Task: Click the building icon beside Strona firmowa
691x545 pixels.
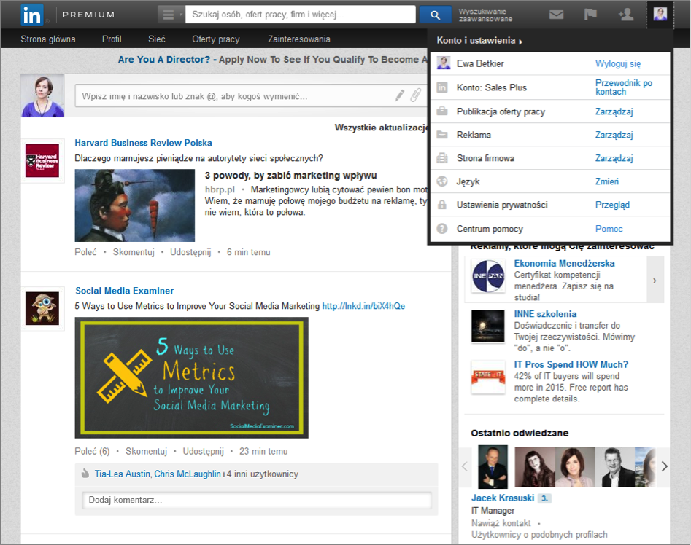Action: [x=441, y=158]
